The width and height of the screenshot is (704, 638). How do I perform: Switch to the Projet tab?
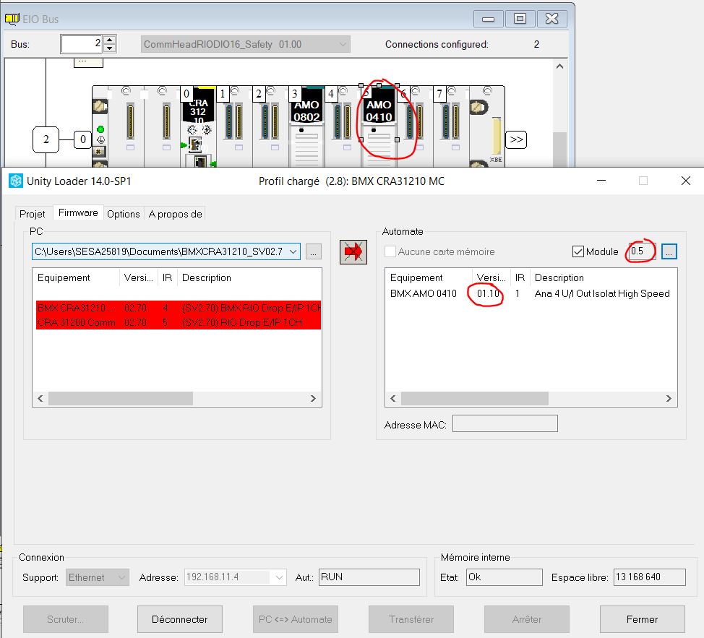tap(33, 214)
